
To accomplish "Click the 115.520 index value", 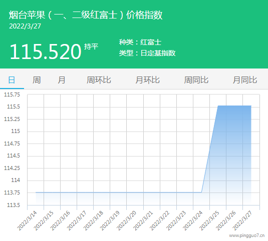I will [46, 51].
